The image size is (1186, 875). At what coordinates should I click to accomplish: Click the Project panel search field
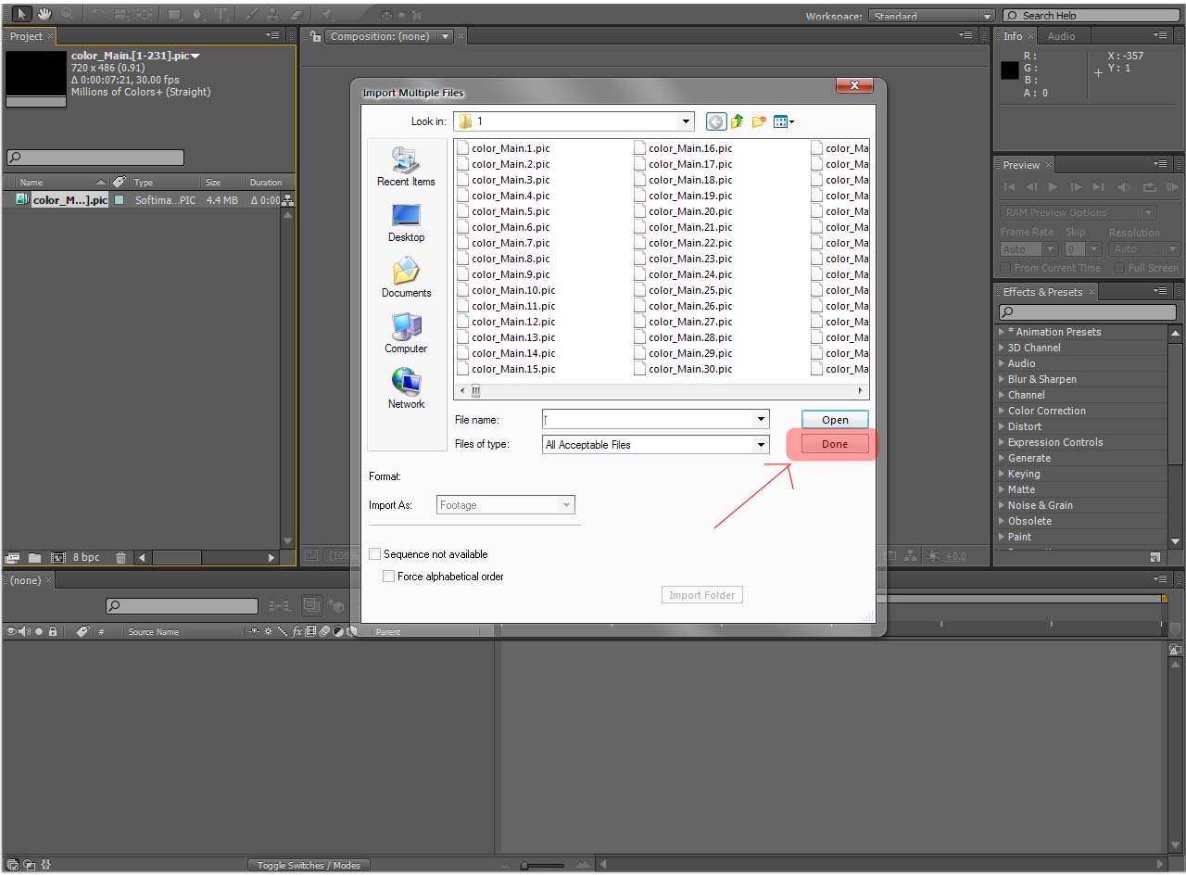pyautogui.click(x=95, y=158)
